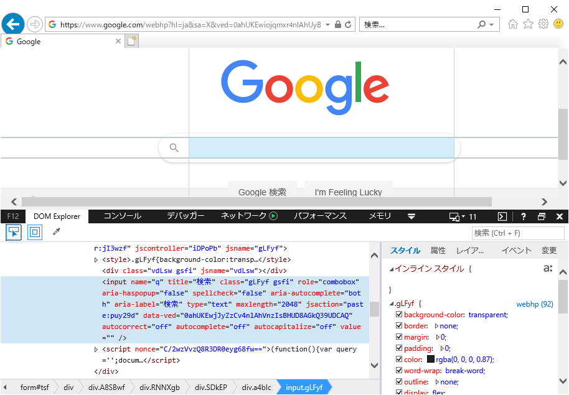Select form#tsf in the breadcrumb
The height and width of the screenshot is (395, 569).
[x=35, y=388]
